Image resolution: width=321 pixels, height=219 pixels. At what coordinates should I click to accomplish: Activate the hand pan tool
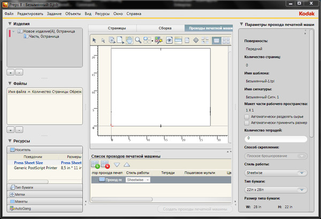[x=128, y=40]
